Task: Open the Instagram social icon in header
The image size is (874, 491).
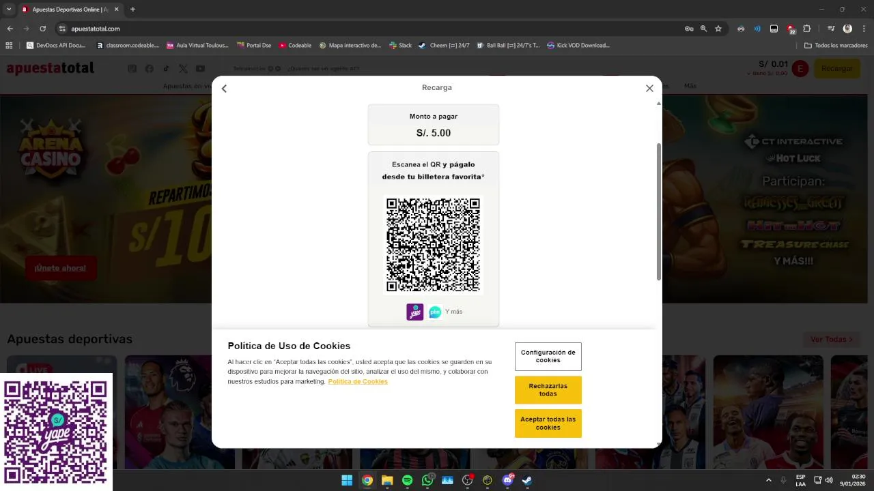Action: pyautogui.click(x=132, y=69)
